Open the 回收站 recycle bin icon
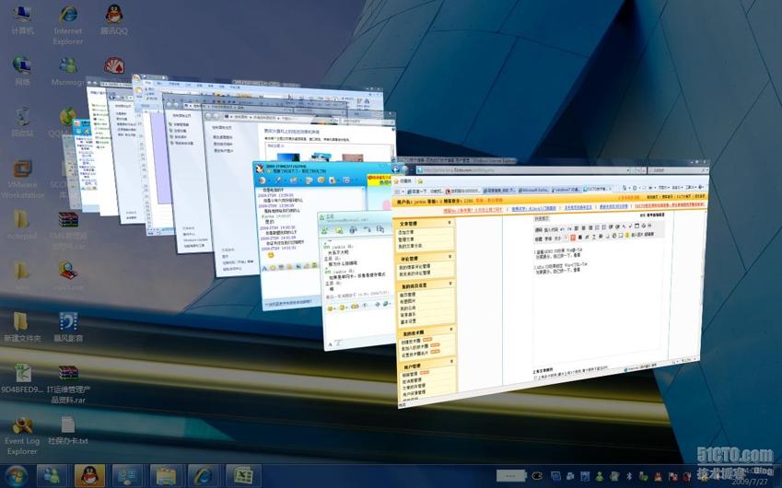782x488 pixels. [22, 122]
